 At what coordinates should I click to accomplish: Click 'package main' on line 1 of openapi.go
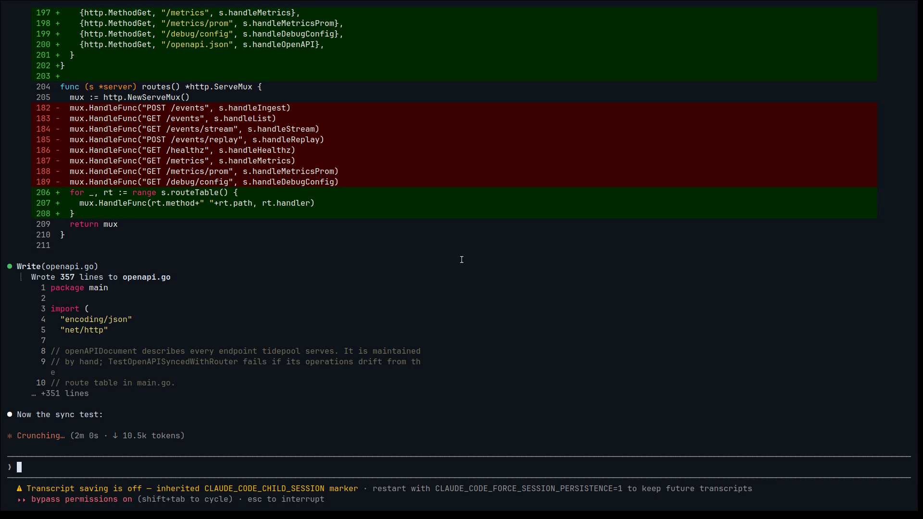tap(79, 288)
